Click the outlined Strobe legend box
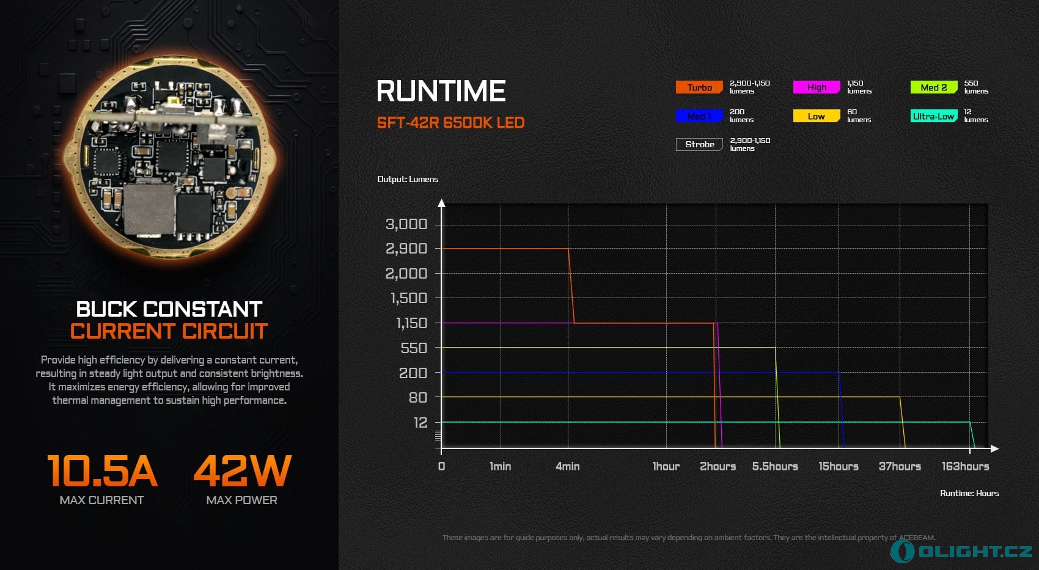This screenshot has height=570, width=1039. [699, 144]
